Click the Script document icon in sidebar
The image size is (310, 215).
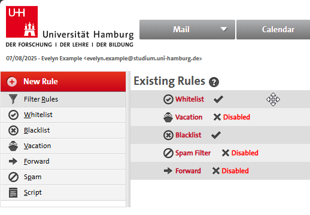[13, 192]
